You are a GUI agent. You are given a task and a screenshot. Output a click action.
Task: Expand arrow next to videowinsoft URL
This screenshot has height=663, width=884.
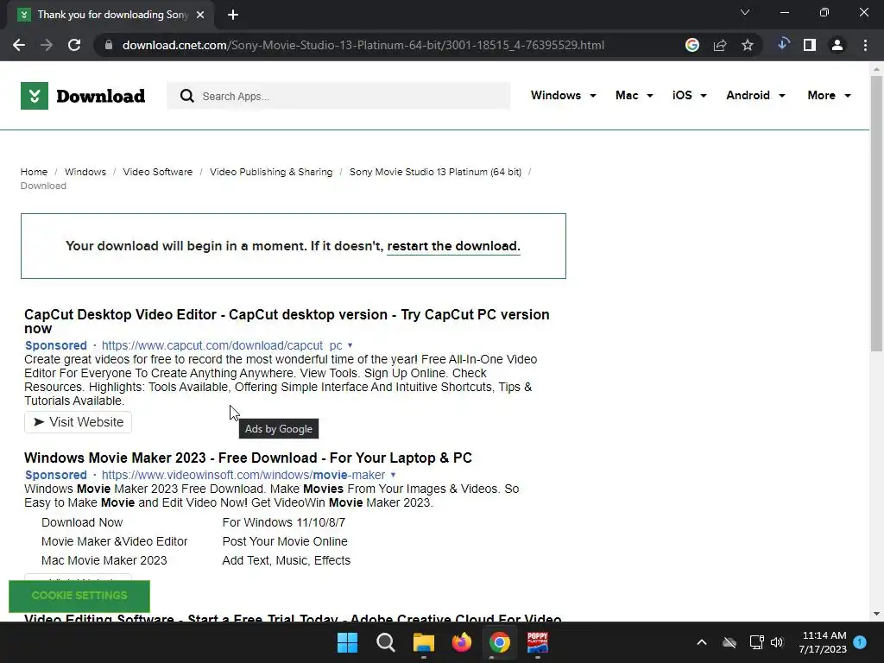point(393,476)
